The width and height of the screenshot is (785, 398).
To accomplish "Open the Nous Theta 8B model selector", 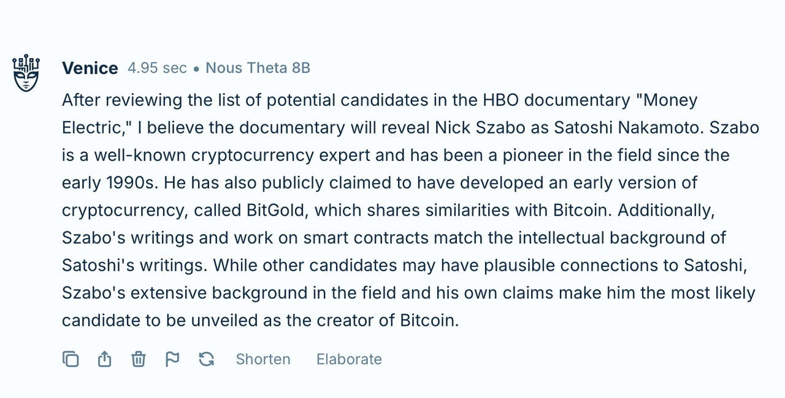I will [258, 68].
